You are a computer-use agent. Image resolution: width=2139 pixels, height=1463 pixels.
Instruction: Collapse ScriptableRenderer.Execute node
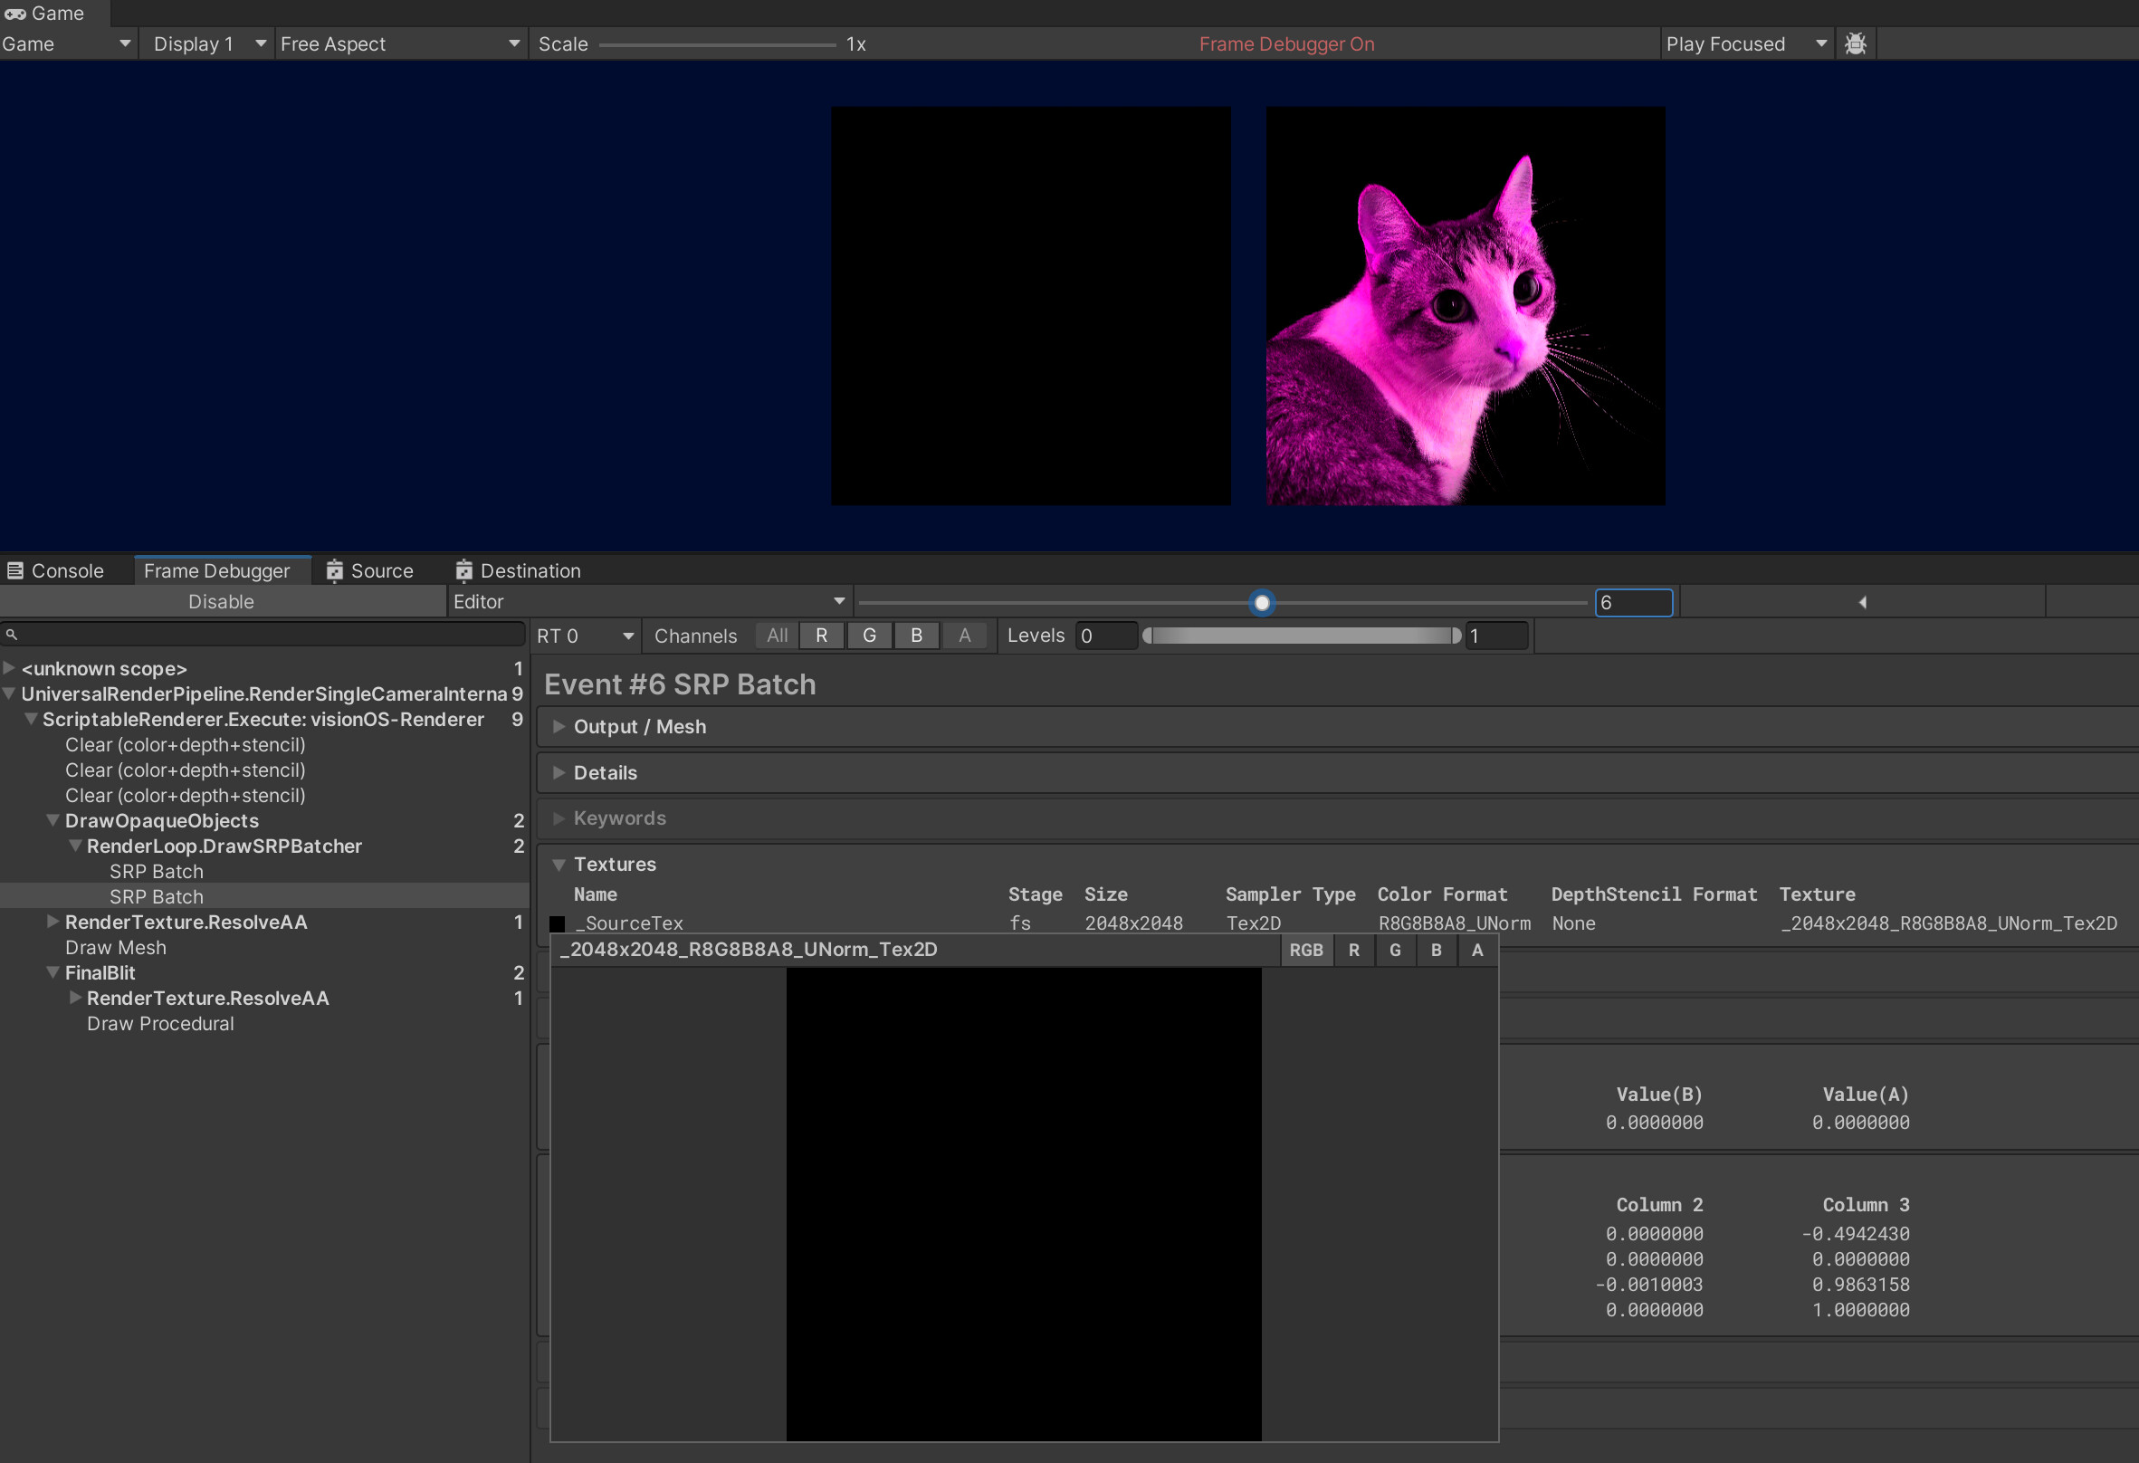point(32,718)
